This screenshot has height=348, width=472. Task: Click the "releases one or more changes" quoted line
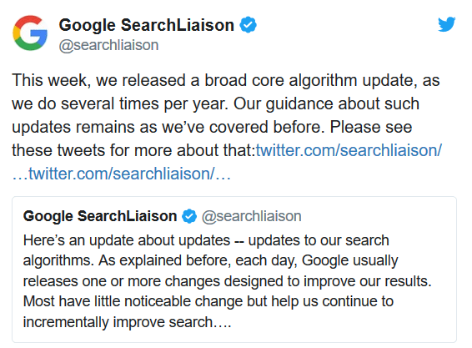[x=228, y=281]
